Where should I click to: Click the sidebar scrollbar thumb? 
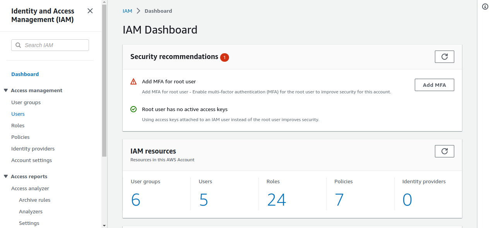(x=104, y=81)
